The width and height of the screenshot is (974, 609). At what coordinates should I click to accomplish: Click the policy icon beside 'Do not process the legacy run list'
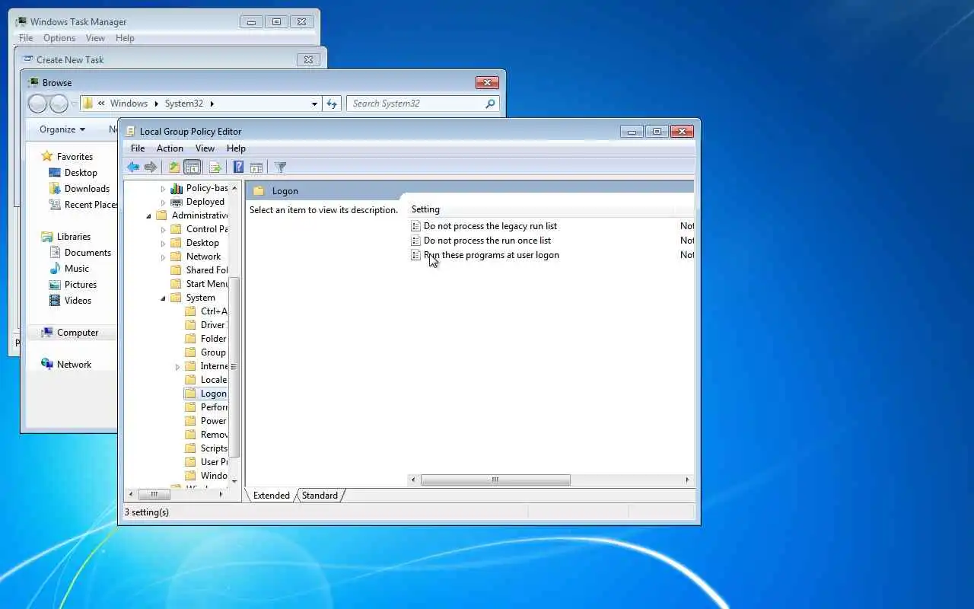pos(415,226)
